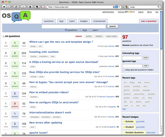This screenshot has width=165, height=137.
Task: Open the about link
Action: (x=149, y=12)
